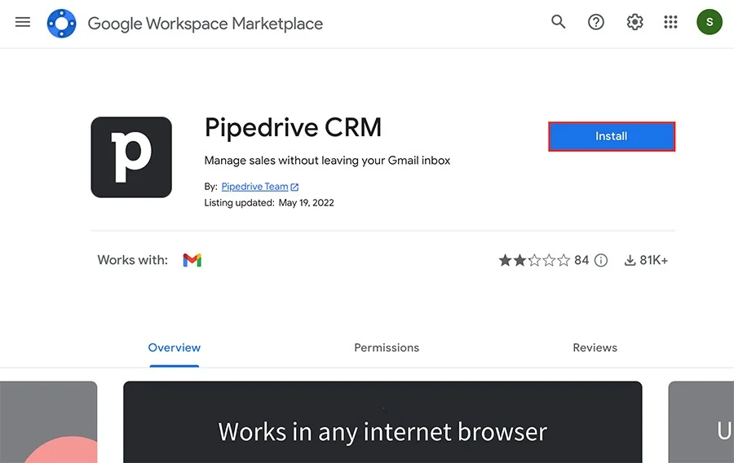Switch to the Reviews tab
The height and width of the screenshot is (463, 734).
coord(595,348)
